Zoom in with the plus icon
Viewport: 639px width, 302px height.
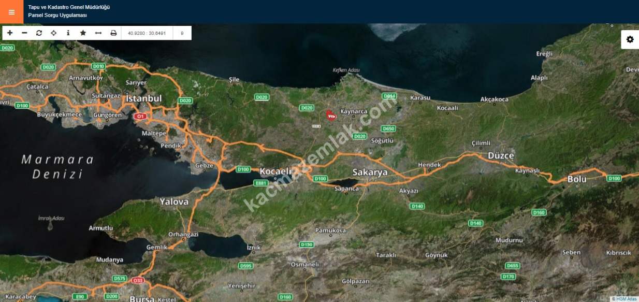click(10, 33)
